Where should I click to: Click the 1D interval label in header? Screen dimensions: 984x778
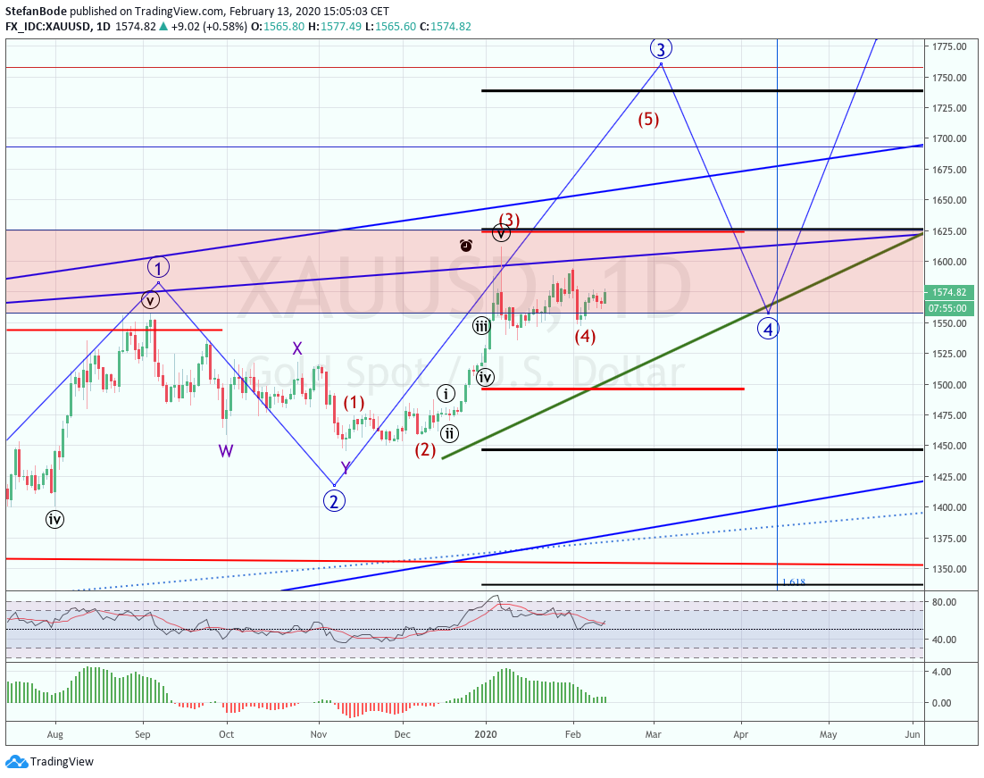click(x=104, y=27)
